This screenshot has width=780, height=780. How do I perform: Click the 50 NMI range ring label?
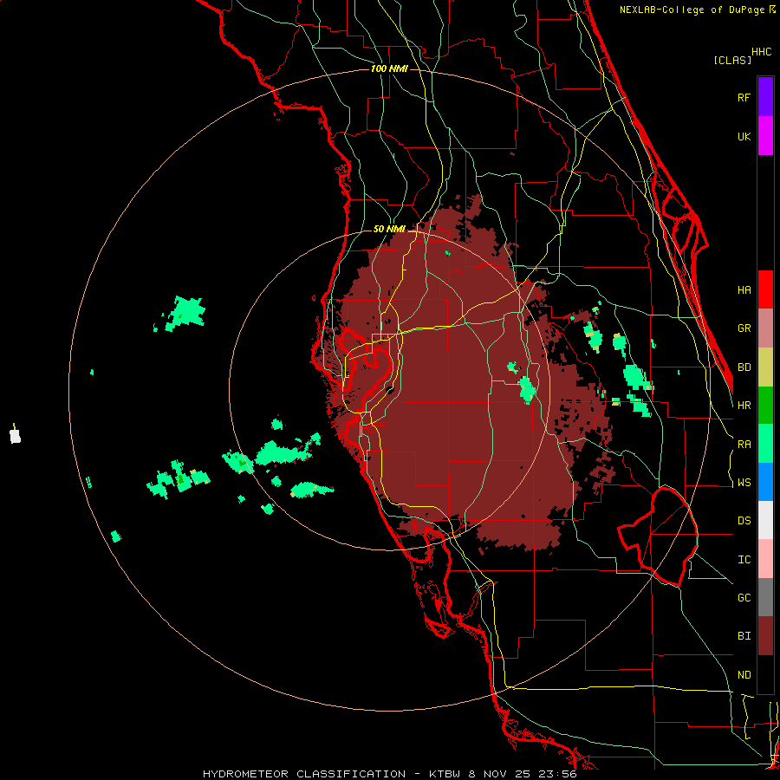click(389, 230)
